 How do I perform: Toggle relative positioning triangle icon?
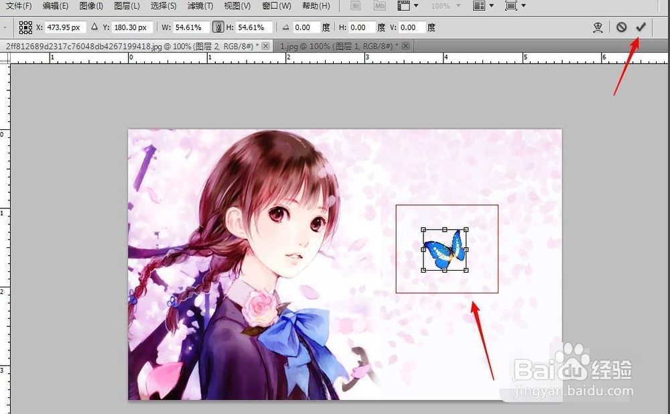(x=94, y=27)
